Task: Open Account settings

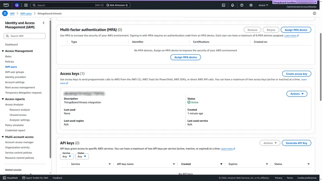Action: [x=15, y=82]
